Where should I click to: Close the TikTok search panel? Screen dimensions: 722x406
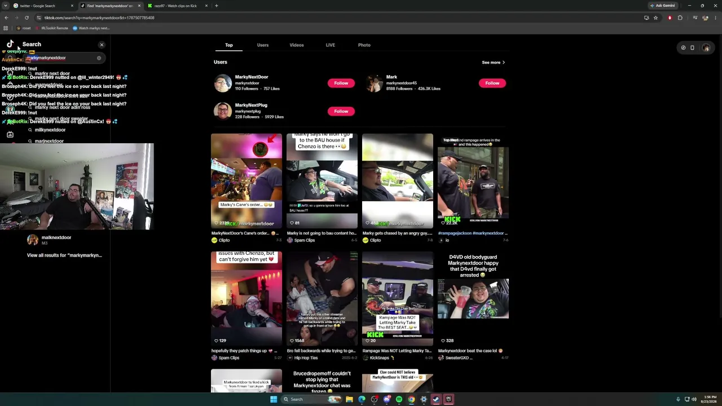coord(102,45)
